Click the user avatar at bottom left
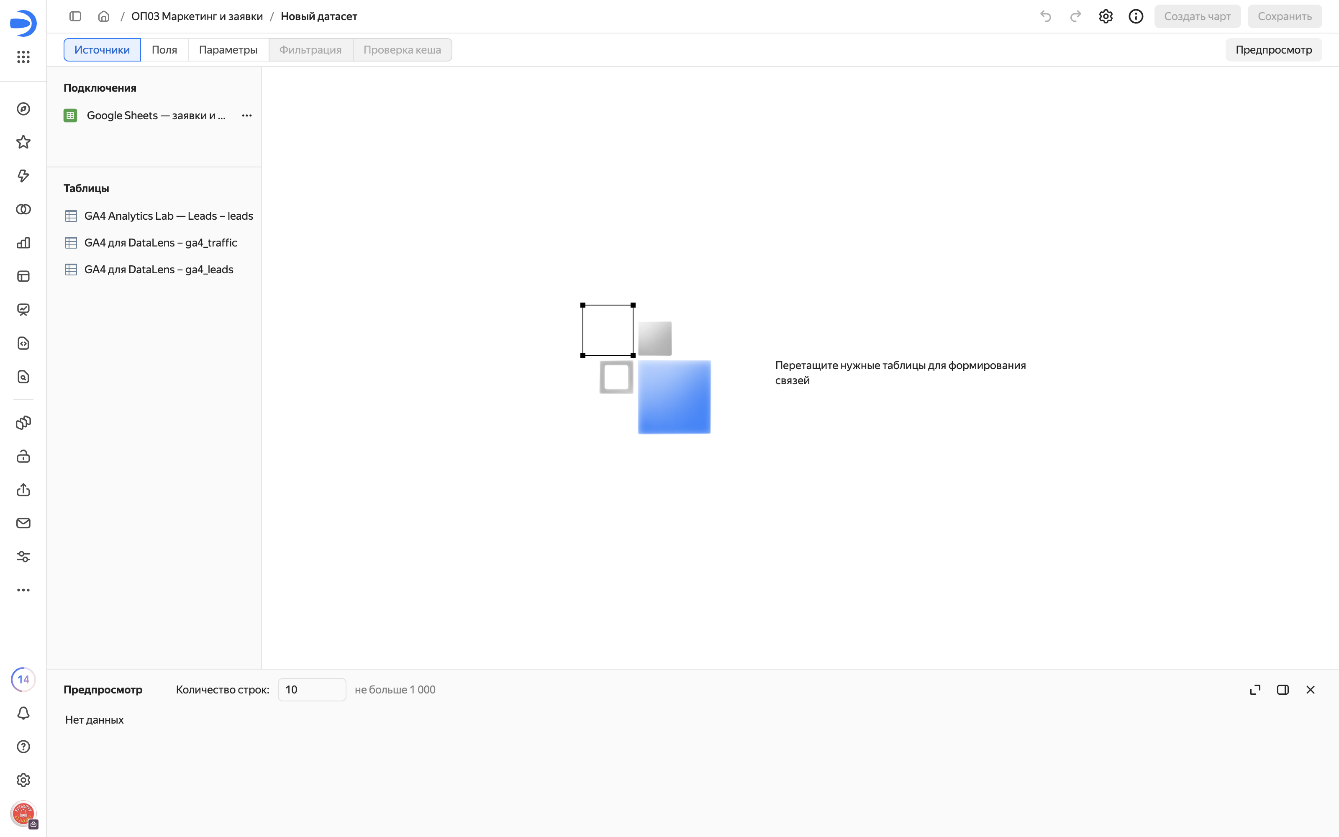 pos(23,814)
